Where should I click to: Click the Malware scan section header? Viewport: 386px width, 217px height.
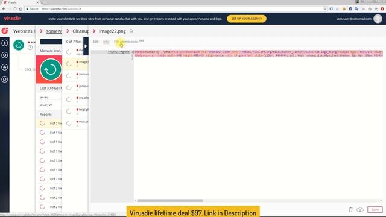[50, 51]
